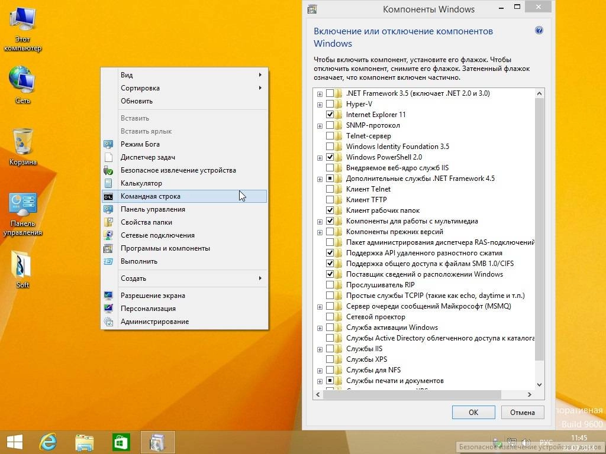The height and width of the screenshot is (454, 606).
Task: Select Поставщик сведений о расположении Windows
Action: pyautogui.click(x=424, y=274)
